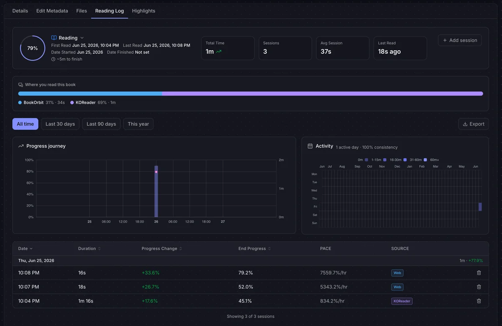The width and height of the screenshot is (502, 326).
Task: Select the Last 30 days filter
Action: click(x=60, y=124)
